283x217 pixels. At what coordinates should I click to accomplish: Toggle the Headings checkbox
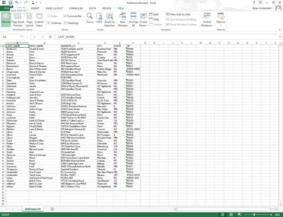[x=65, y=23]
